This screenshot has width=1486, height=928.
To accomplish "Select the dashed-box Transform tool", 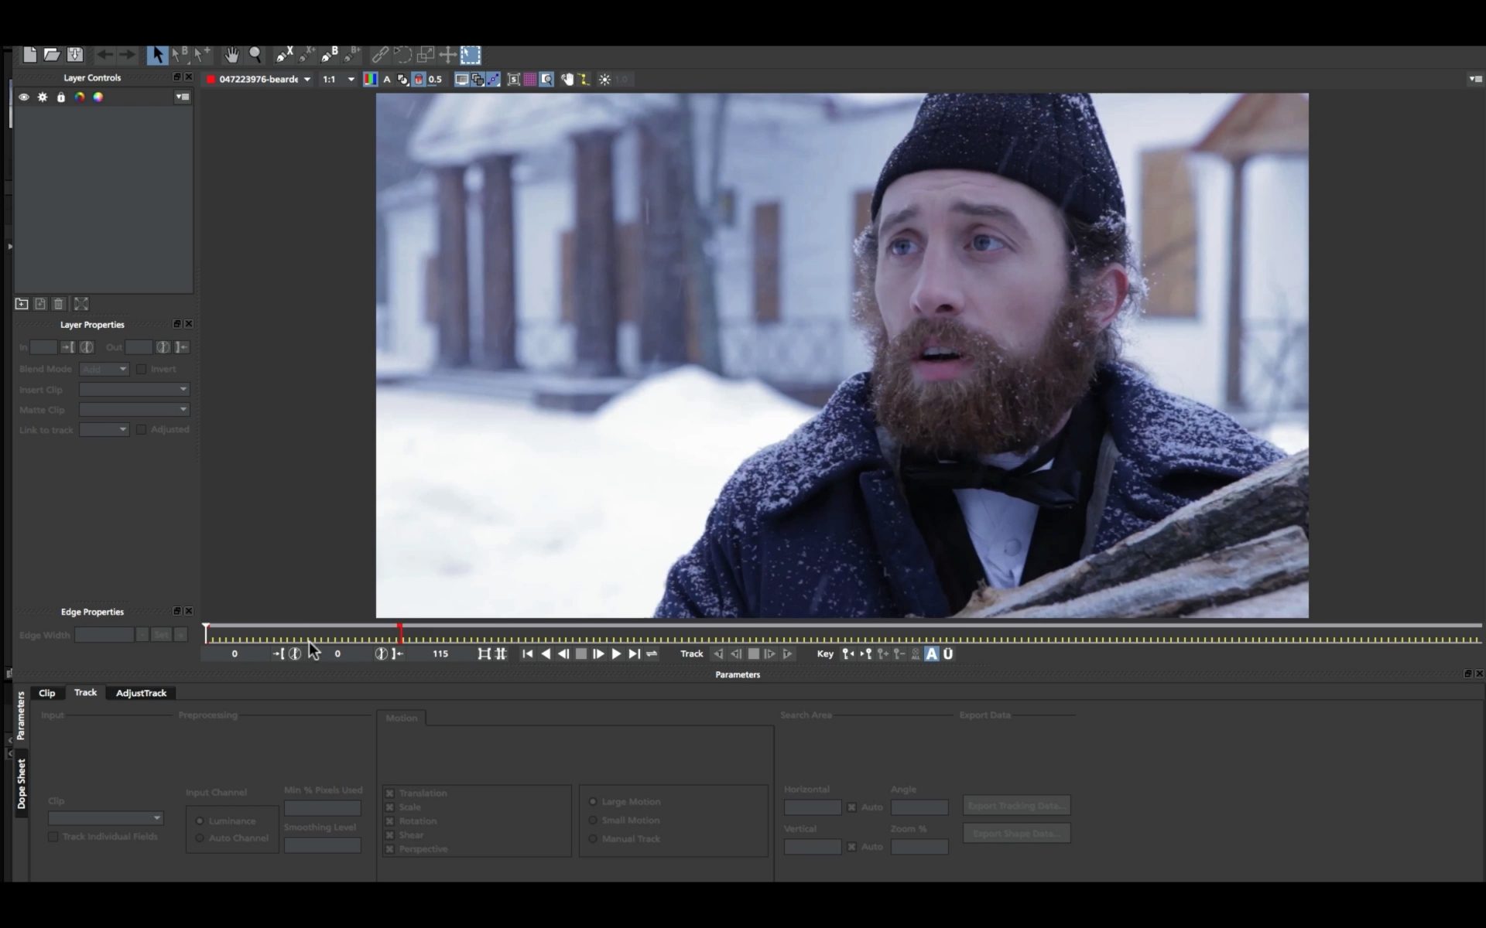I will pos(471,55).
